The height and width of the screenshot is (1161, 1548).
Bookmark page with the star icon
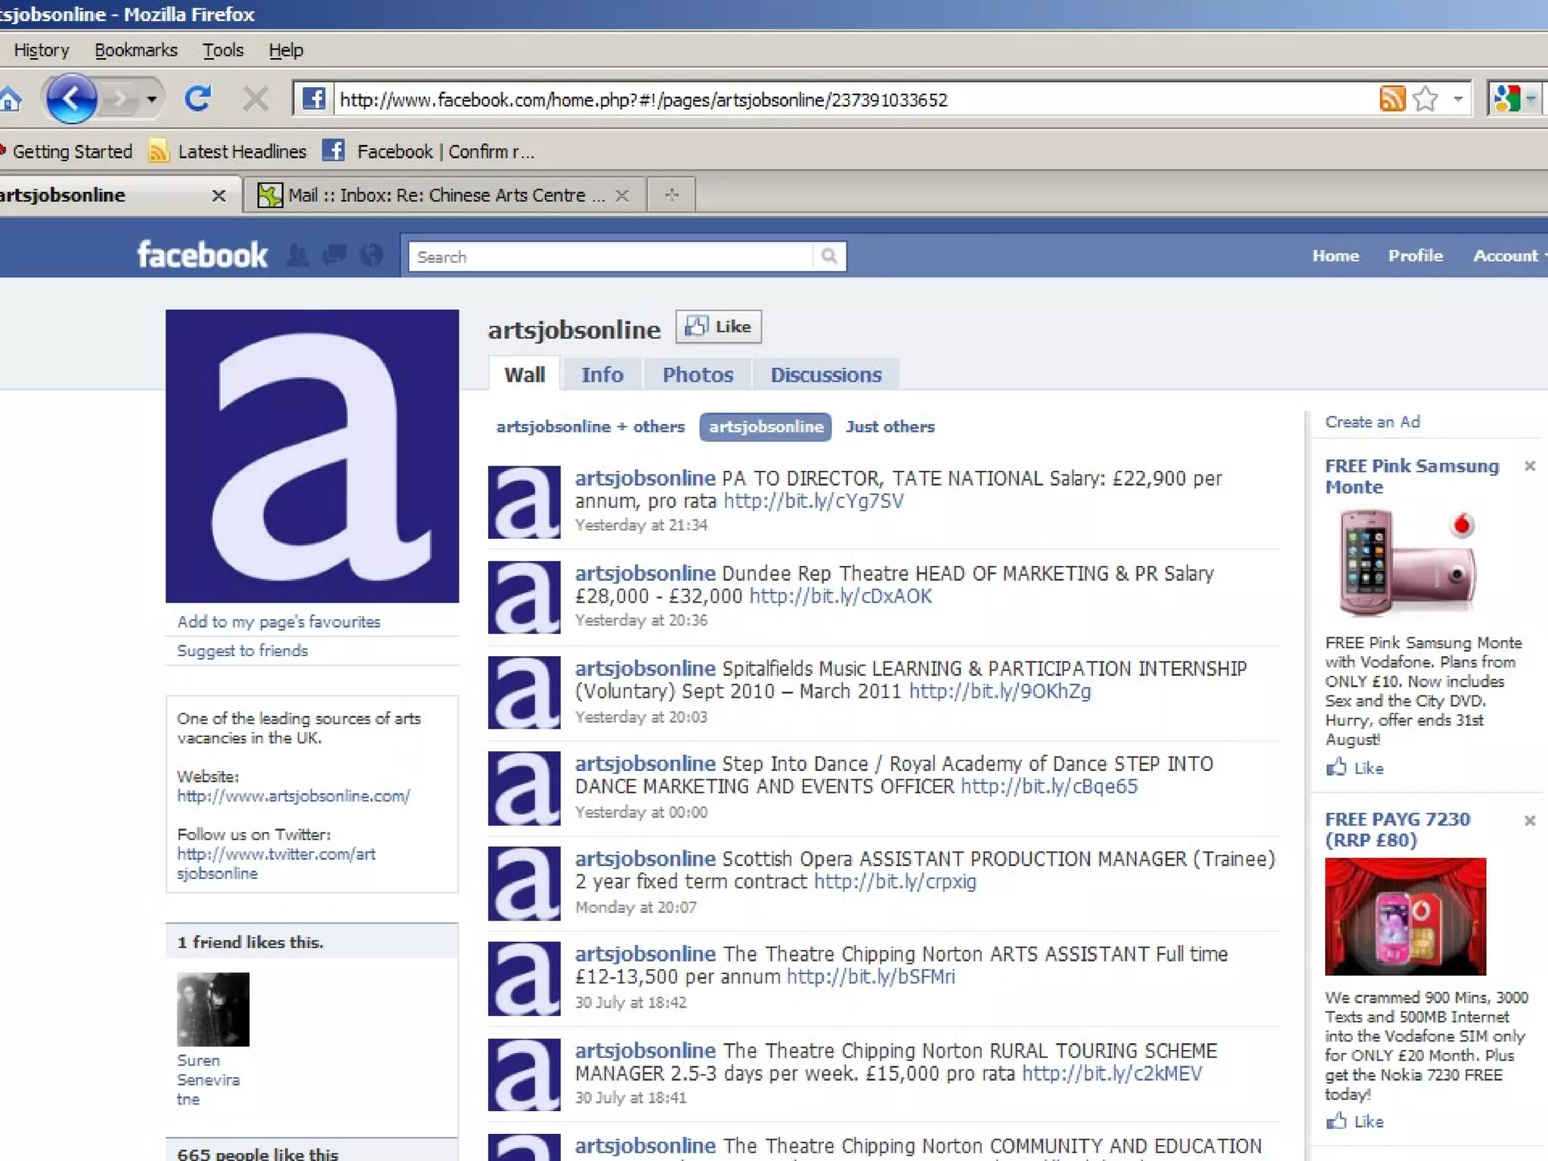[1426, 99]
